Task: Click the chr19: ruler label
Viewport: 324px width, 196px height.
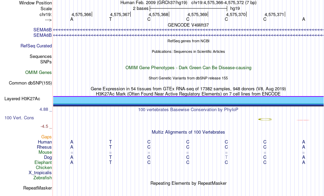Action: (45, 14)
